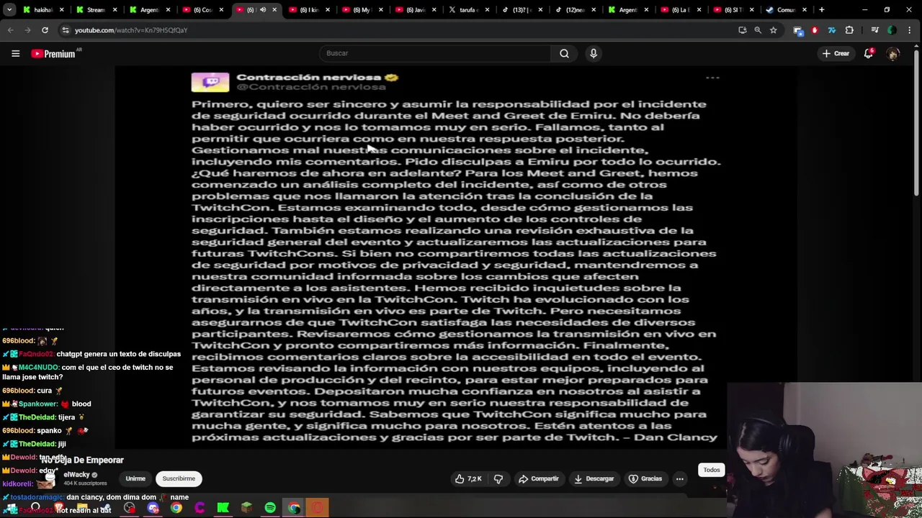The width and height of the screenshot is (922, 518).
Task: Open the Chrome profile avatar
Action: click(x=892, y=30)
